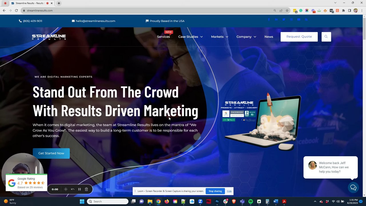
Task: Open the Brave browser from the taskbar
Action: 234,201
